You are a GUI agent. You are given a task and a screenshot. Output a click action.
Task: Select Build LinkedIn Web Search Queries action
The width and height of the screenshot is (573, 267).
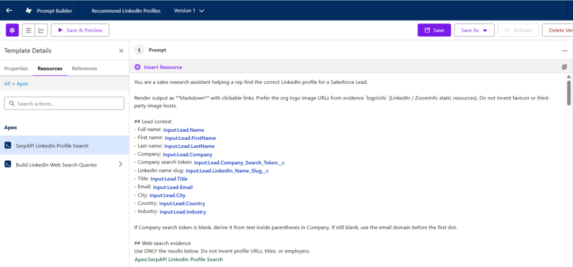tap(64, 165)
